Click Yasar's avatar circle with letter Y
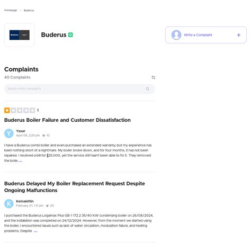 pos(9,133)
